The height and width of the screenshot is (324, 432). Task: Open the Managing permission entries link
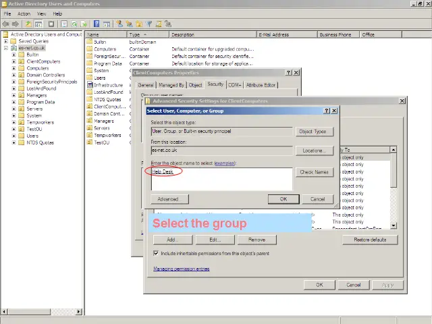click(x=182, y=269)
